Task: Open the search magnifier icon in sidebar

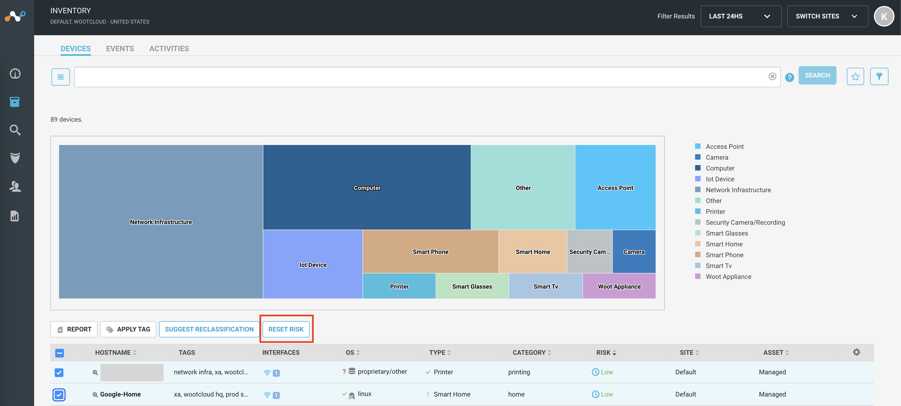Action: click(x=15, y=130)
